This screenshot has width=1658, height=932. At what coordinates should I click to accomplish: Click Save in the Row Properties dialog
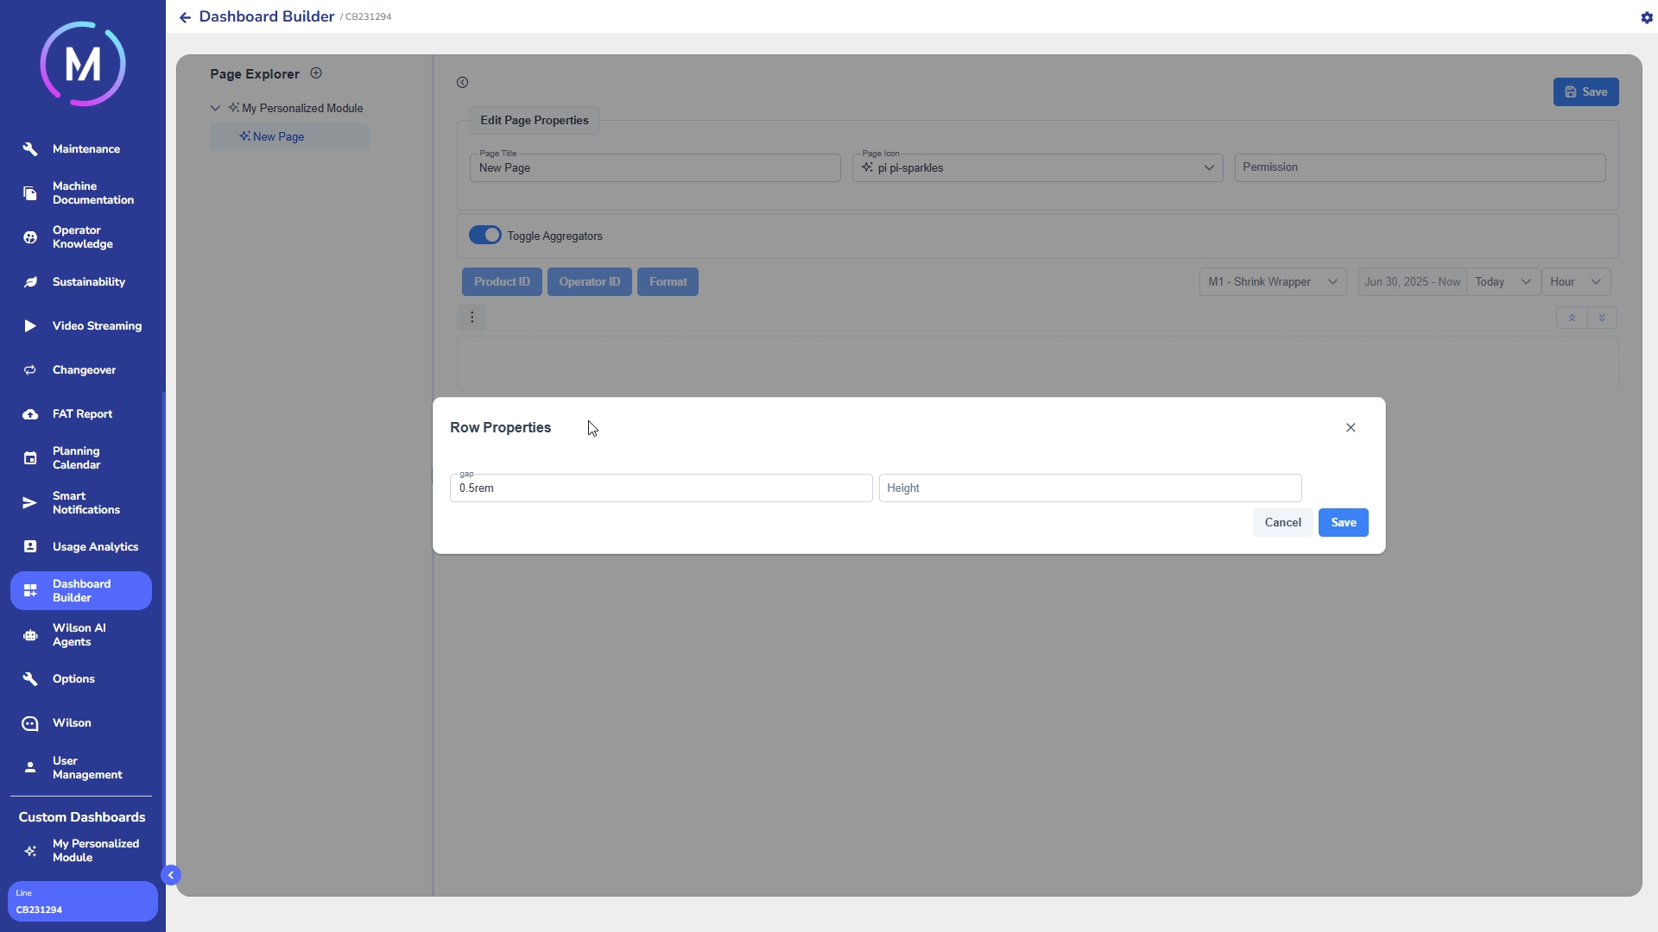point(1343,523)
